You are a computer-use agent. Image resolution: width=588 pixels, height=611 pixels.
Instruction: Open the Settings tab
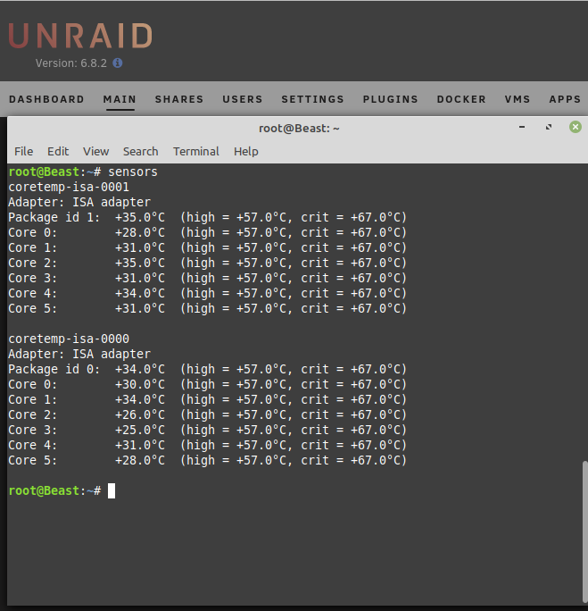[313, 99]
